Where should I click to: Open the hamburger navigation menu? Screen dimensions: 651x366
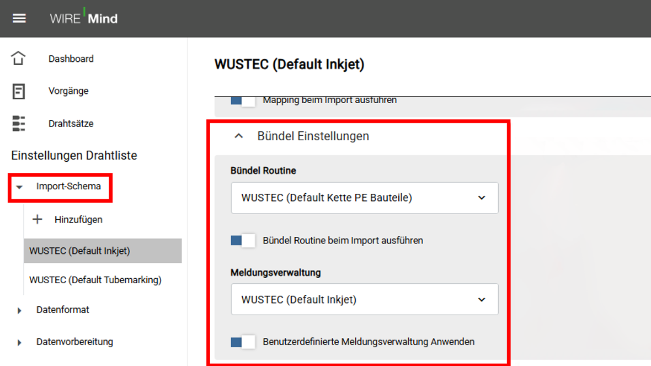(19, 18)
